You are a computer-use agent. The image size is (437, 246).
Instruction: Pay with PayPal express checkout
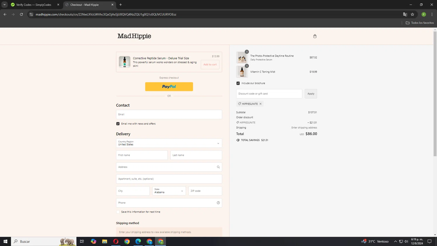169,87
